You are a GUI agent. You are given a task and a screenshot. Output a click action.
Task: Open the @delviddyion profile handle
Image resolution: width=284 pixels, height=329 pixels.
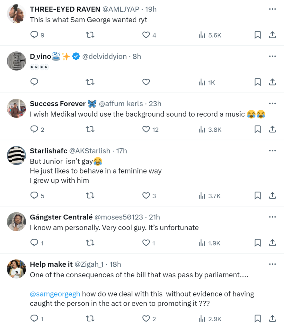(x=104, y=57)
